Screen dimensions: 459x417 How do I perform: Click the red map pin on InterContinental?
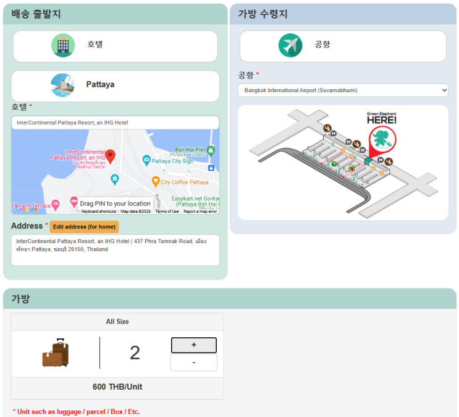click(110, 157)
